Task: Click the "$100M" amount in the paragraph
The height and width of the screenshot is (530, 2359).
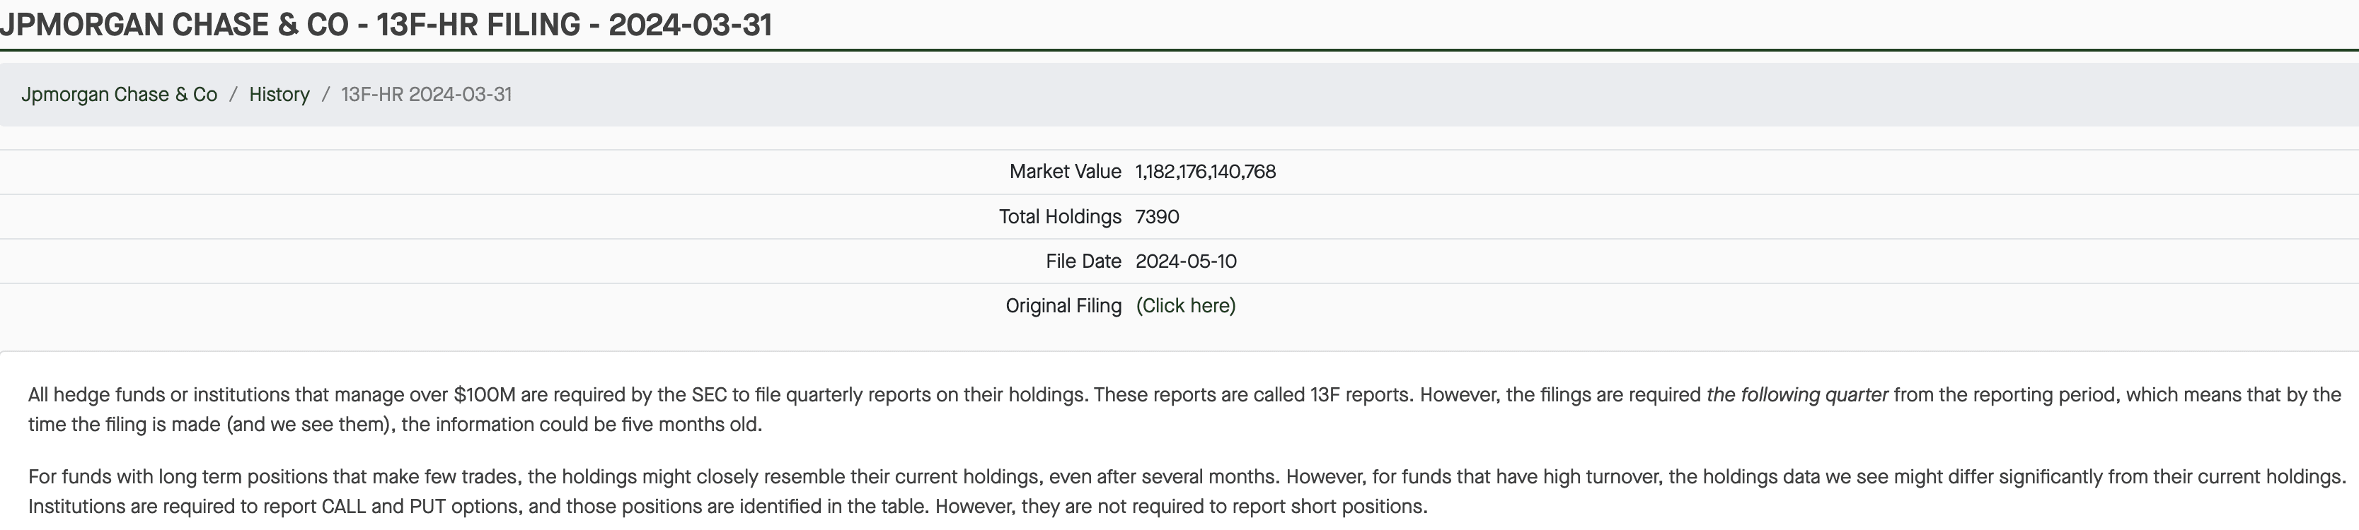Action: 485,394
